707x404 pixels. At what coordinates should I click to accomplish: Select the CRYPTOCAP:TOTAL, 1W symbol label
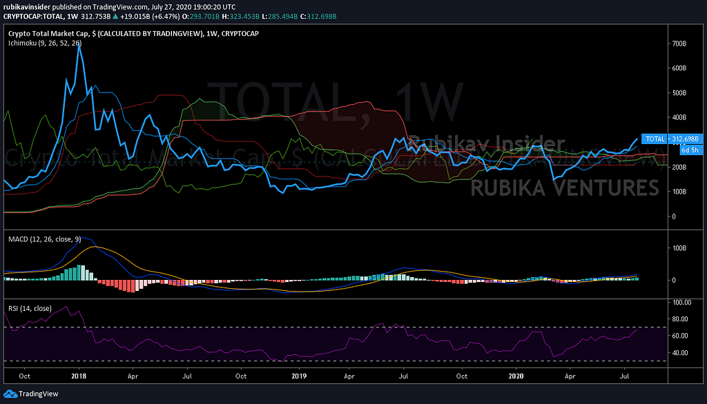(41, 17)
